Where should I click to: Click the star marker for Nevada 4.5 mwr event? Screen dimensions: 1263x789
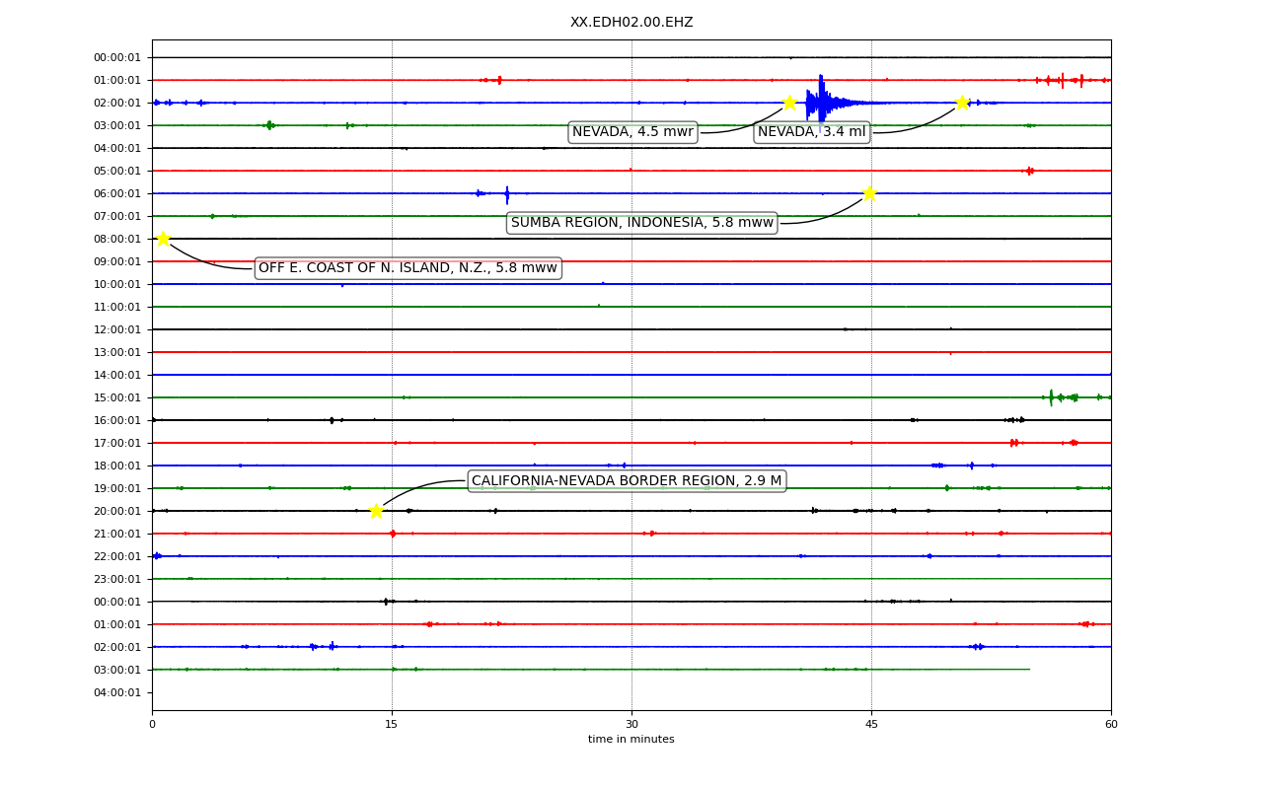tap(789, 102)
